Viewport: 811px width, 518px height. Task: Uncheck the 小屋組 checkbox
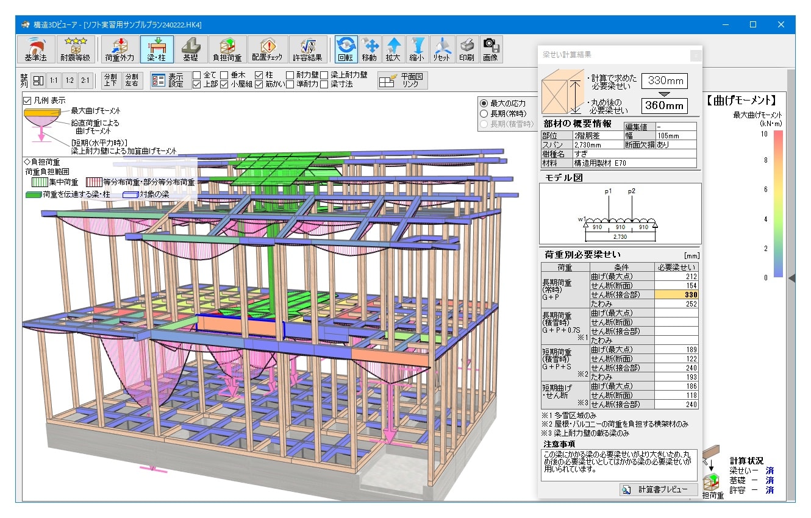point(224,85)
